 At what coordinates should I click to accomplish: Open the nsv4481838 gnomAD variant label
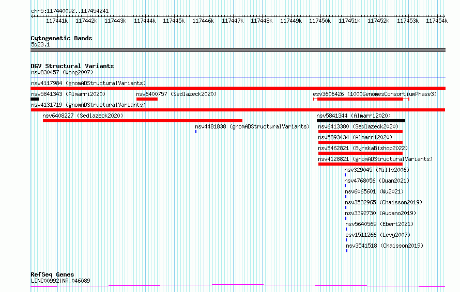[x=252, y=126]
